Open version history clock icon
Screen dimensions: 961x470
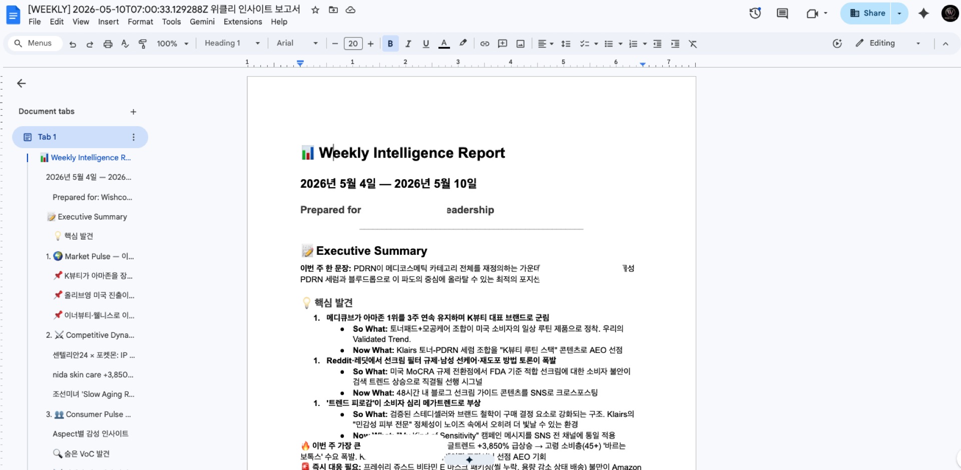755,14
